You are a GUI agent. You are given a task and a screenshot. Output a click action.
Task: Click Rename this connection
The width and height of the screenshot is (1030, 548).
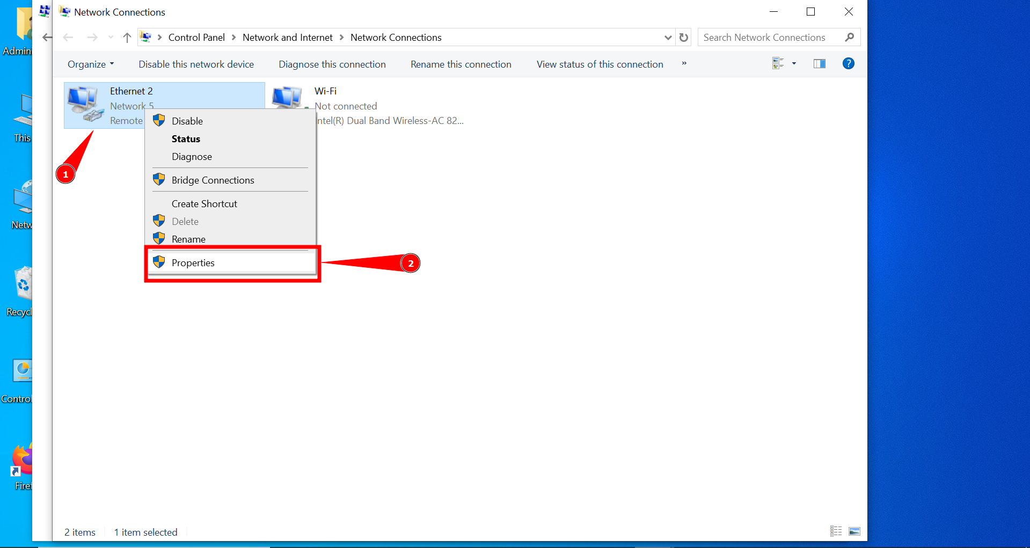(461, 64)
